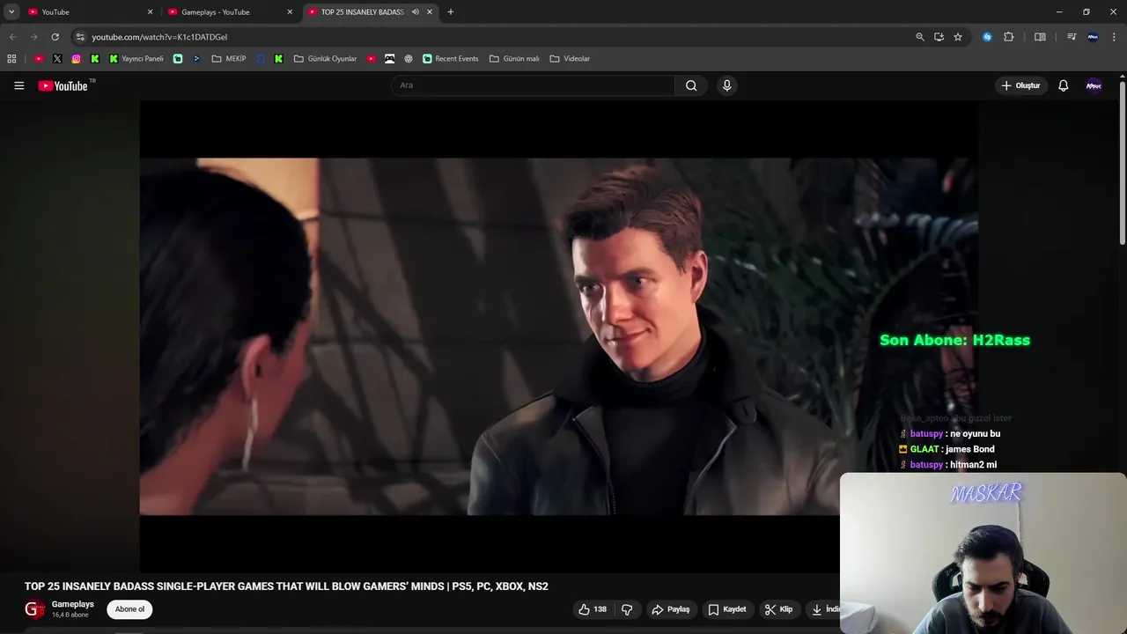Screen dimensions: 1127x634
Task: Mute the audio-playing tab speaker icon
Action: coord(415,11)
